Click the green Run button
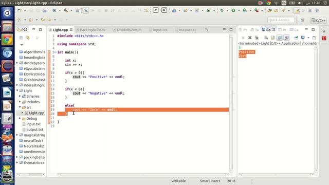This screenshot has width=329, height=185. [233, 10]
